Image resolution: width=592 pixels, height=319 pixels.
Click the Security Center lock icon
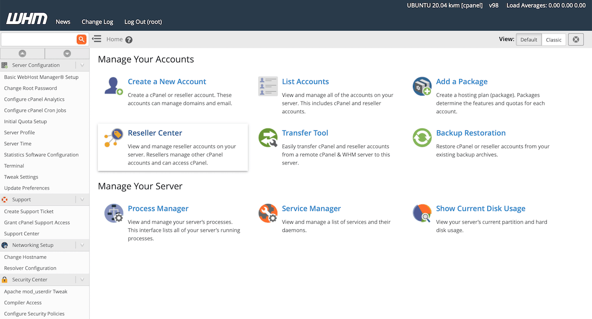tap(5, 279)
